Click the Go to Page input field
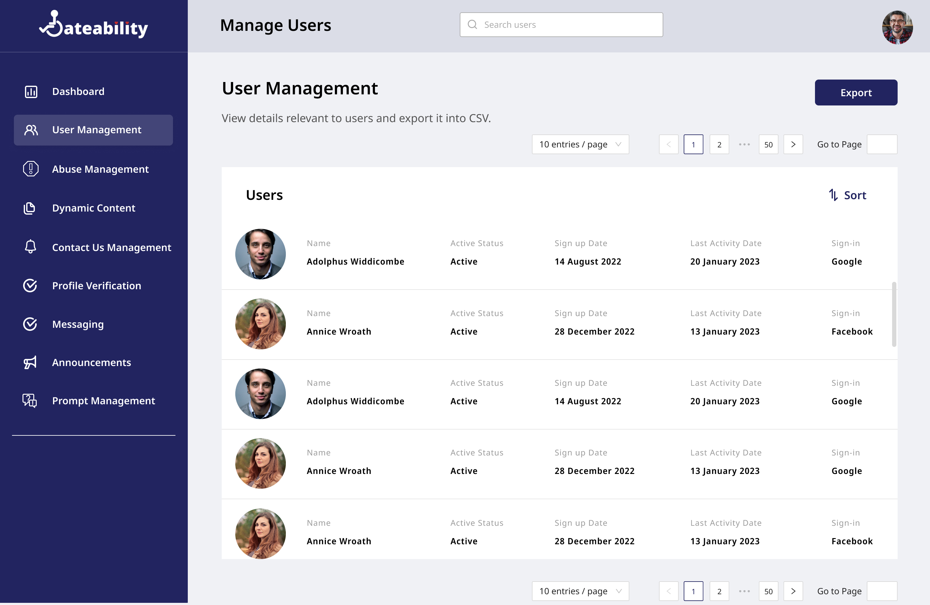The height and width of the screenshot is (605, 930). coord(882,144)
